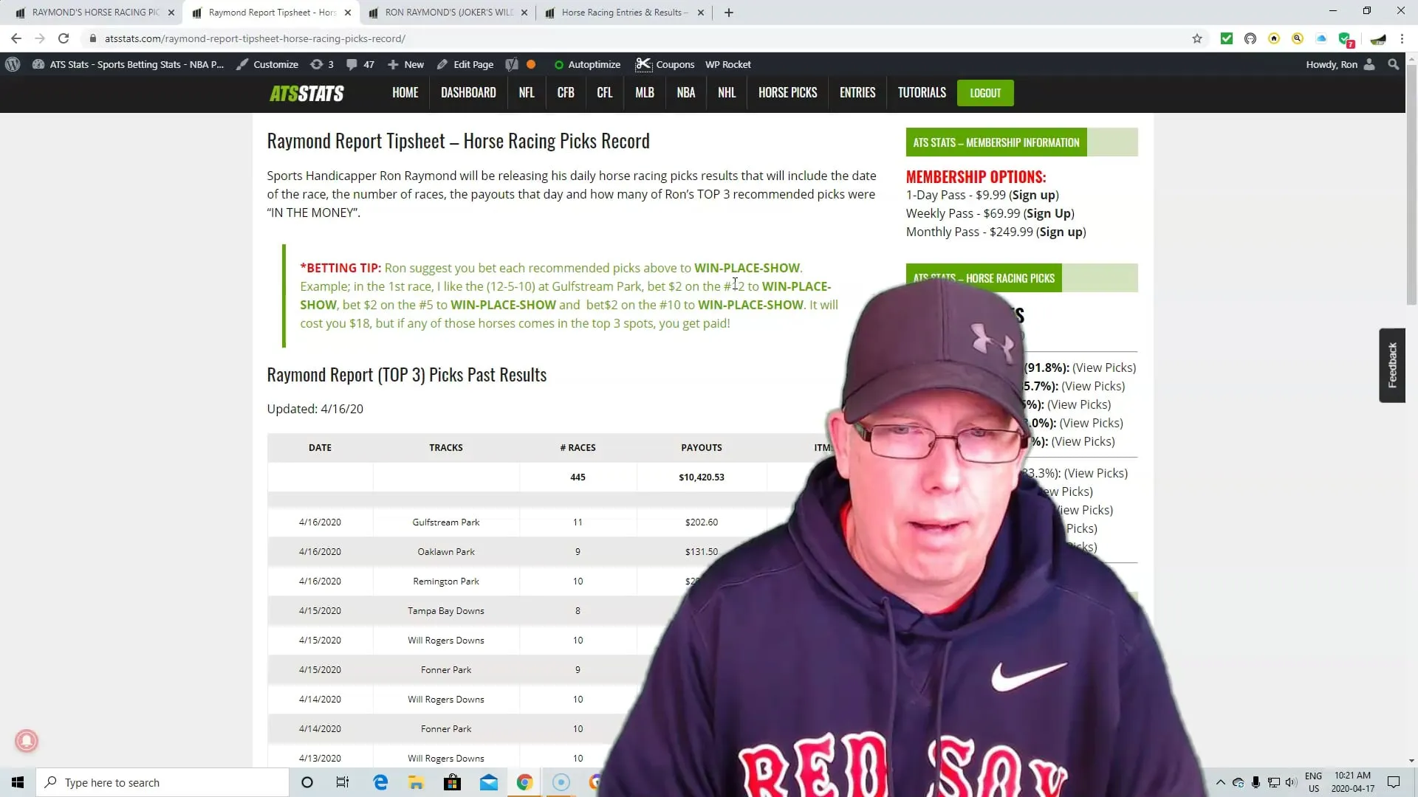Show hidden system tray icons
Viewport: 1418px width, 797px height.
point(1220,782)
